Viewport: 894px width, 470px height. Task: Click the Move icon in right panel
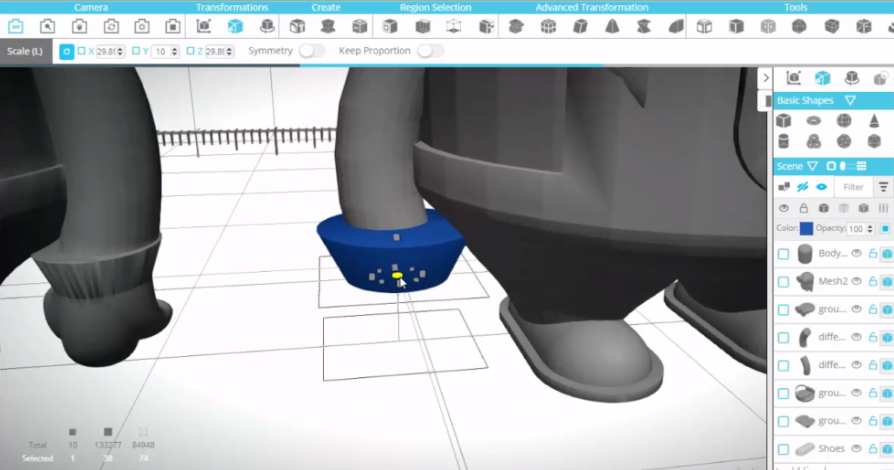[x=793, y=78]
